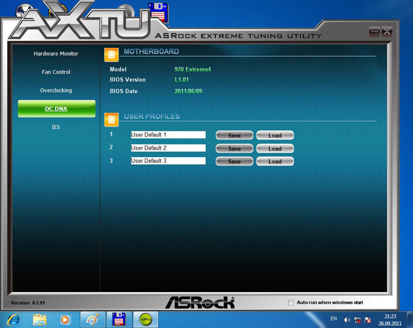Enable Auto run when windows start
The width and height of the screenshot is (413, 328).
(291, 303)
